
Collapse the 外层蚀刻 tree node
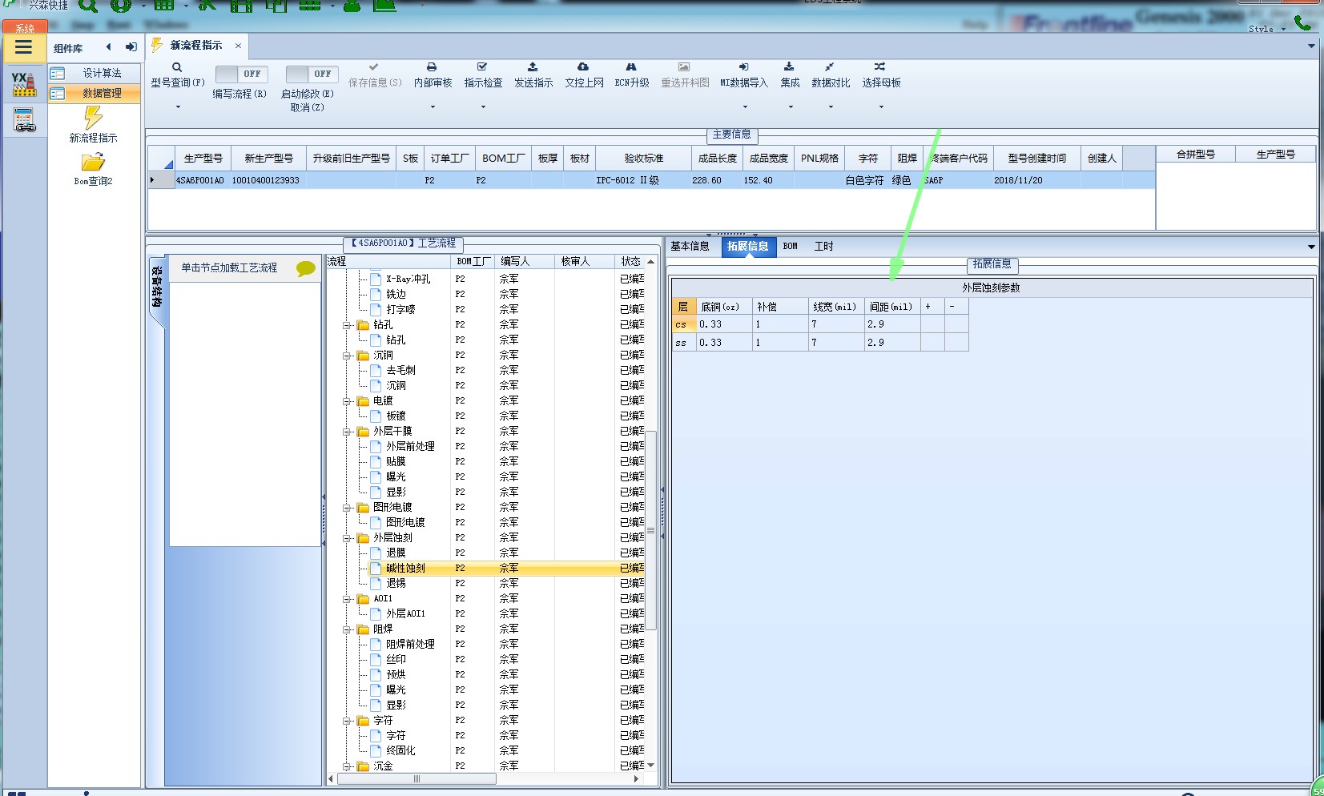[x=348, y=538]
